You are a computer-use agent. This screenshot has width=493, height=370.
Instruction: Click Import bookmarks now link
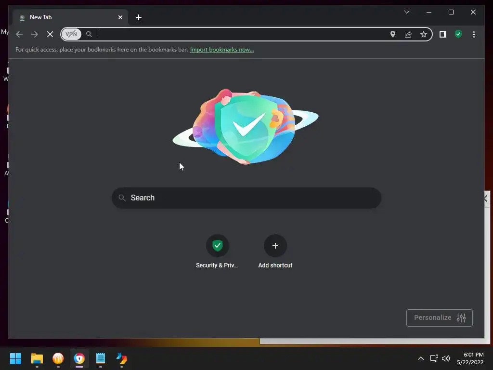[x=222, y=50]
